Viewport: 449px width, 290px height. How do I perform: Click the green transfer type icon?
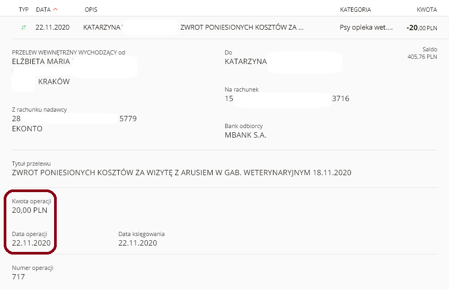24,28
